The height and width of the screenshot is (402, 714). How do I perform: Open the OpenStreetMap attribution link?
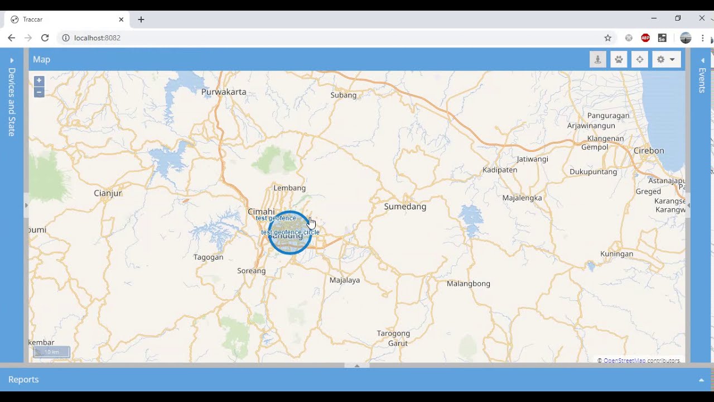click(624, 361)
